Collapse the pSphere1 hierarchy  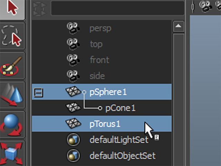tap(39, 92)
